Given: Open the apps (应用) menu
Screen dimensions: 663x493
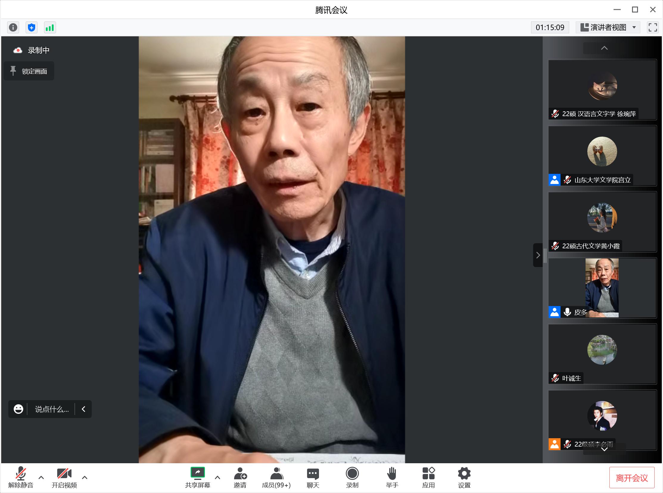Looking at the screenshot, I should tap(428, 478).
